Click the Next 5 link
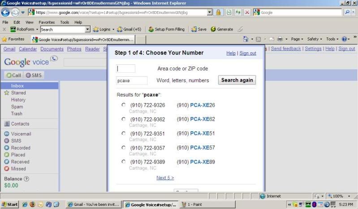Screen dimensions: 358x209 coord(165,178)
